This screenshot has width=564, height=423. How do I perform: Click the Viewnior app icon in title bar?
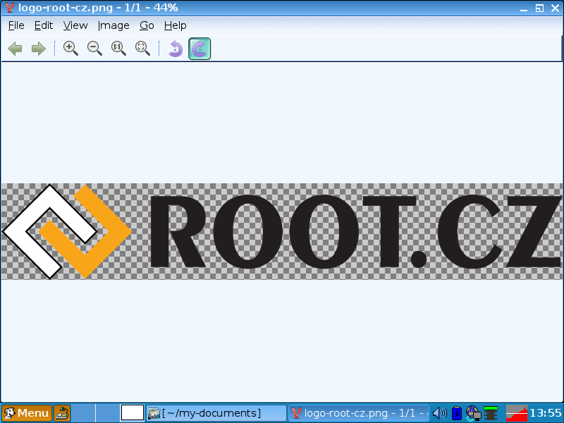click(x=9, y=8)
